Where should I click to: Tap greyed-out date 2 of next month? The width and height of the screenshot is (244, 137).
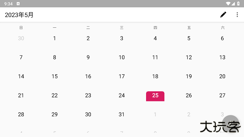tap(189, 114)
